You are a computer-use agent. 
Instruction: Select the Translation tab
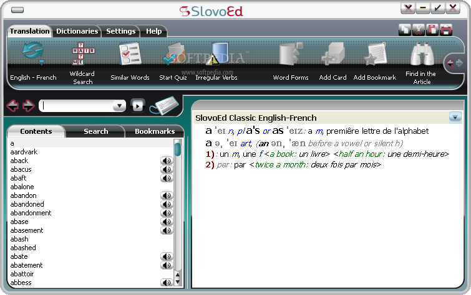(29, 31)
